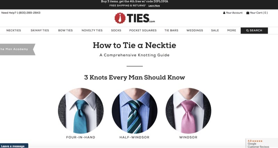Open the Neckties menu
The height and width of the screenshot is (148, 278).
pyautogui.click(x=14, y=30)
